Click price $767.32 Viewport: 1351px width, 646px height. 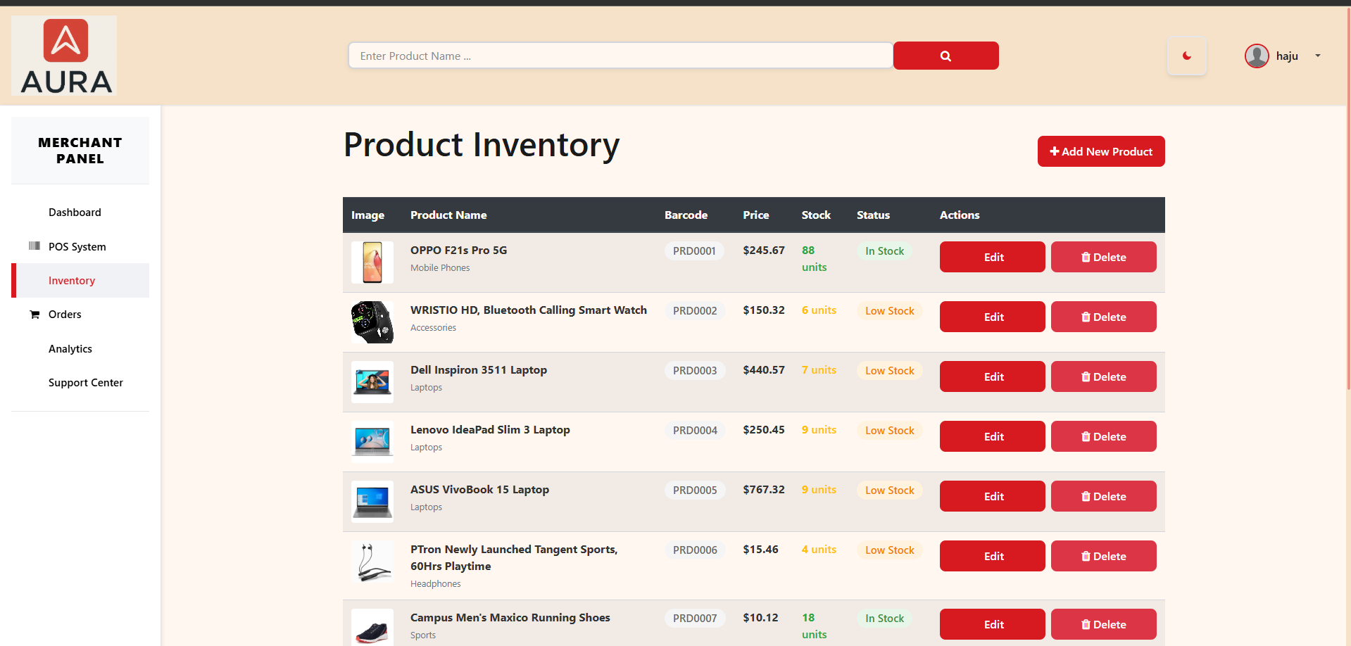click(x=764, y=490)
